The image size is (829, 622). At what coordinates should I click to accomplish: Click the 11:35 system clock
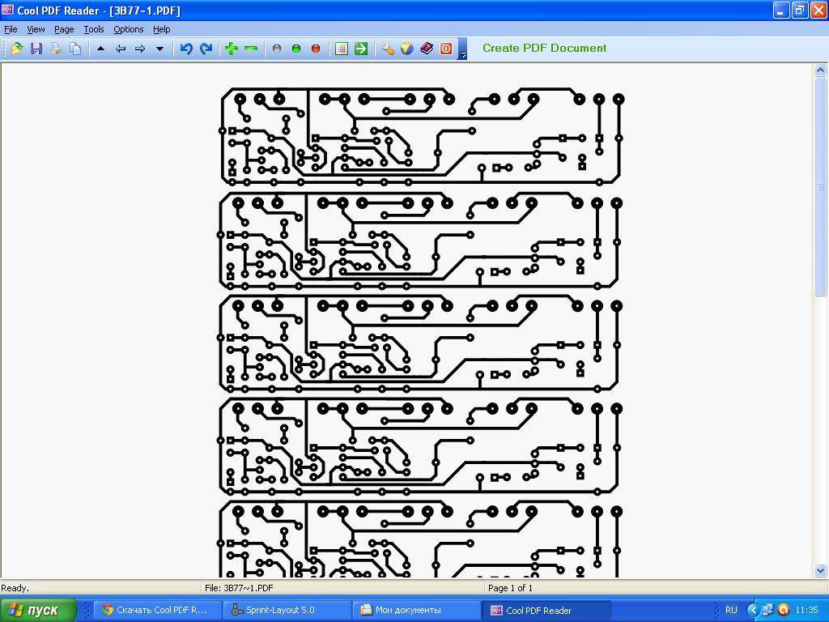point(806,610)
